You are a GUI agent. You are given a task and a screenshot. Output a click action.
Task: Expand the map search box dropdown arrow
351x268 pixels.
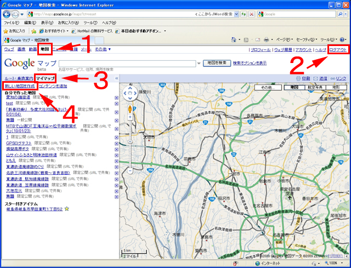(199, 64)
